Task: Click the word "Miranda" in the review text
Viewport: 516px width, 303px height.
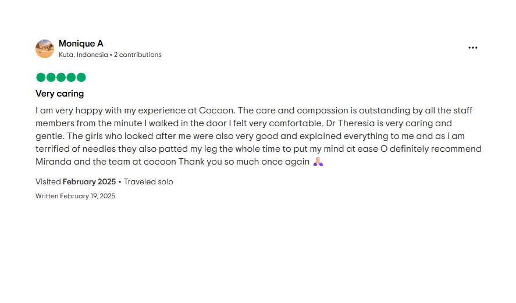Action: tap(54, 162)
